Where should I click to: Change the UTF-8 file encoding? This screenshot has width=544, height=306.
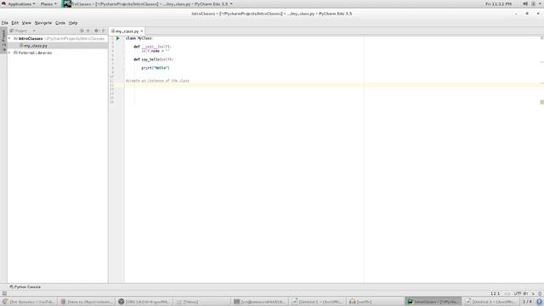point(521,293)
